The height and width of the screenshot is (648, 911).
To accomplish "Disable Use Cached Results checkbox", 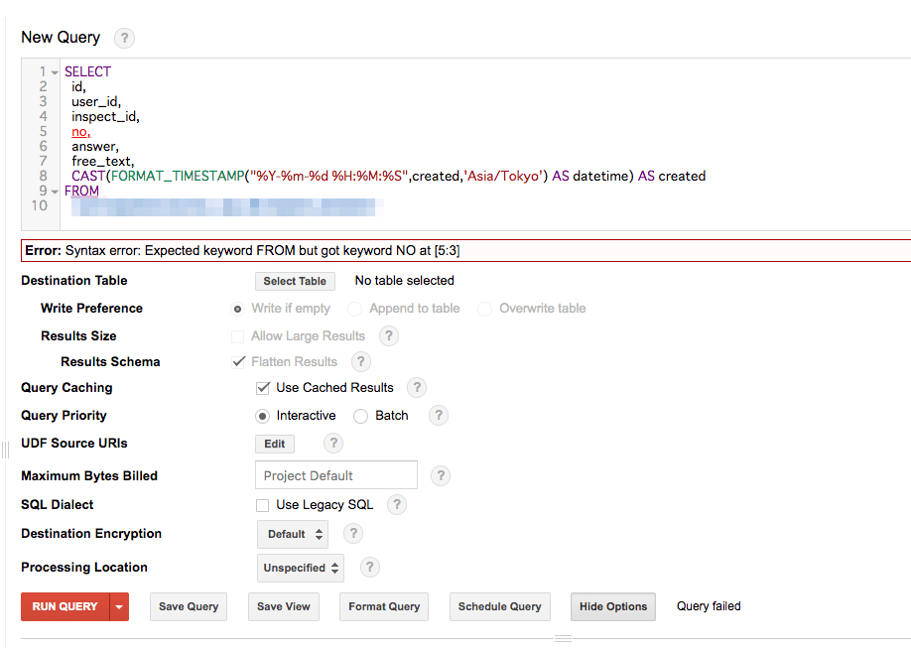I will pyautogui.click(x=263, y=388).
